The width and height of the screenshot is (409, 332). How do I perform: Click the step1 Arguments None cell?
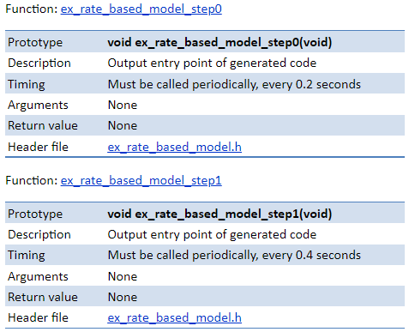coord(123,276)
